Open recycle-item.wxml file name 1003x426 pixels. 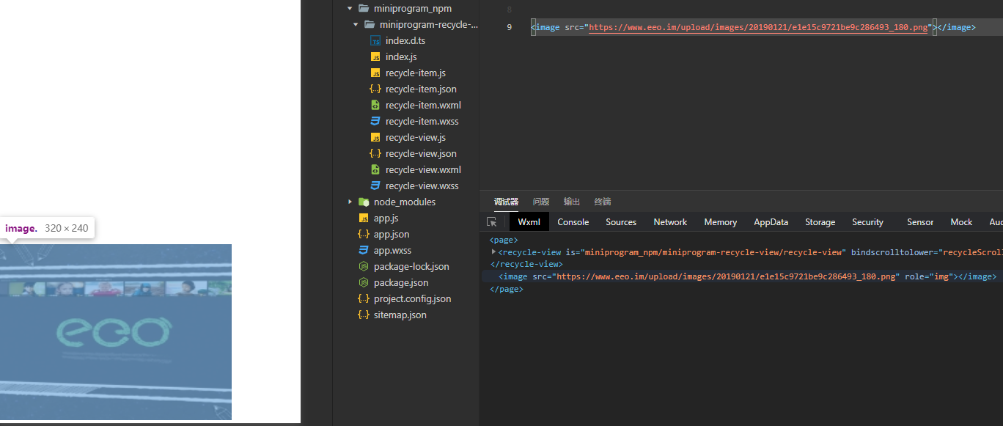coord(423,106)
